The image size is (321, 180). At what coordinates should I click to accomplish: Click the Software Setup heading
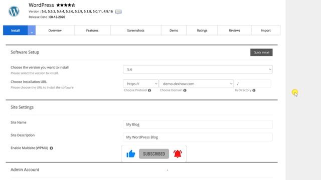tap(25, 52)
